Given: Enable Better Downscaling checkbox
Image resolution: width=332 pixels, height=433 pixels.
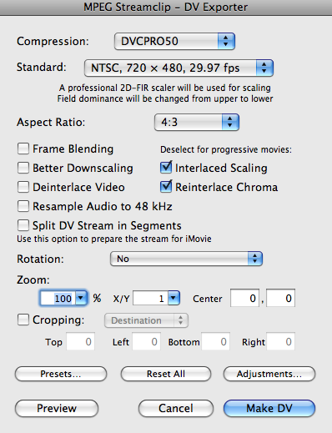Looking at the screenshot, I should tap(23, 168).
